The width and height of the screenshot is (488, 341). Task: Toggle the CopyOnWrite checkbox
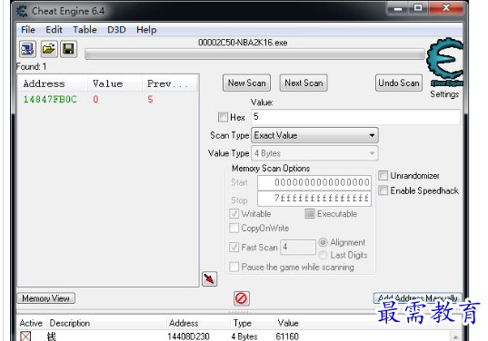click(234, 228)
